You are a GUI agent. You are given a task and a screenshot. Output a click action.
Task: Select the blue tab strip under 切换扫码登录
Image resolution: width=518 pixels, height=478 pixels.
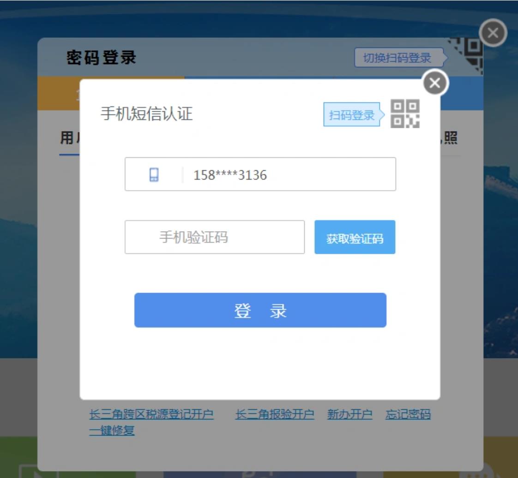[x=462, y=94]
